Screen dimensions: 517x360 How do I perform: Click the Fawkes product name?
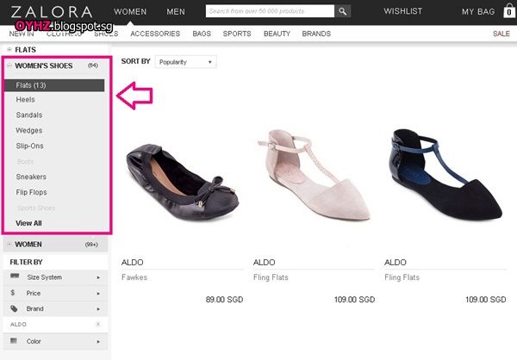tap(134, 277)
